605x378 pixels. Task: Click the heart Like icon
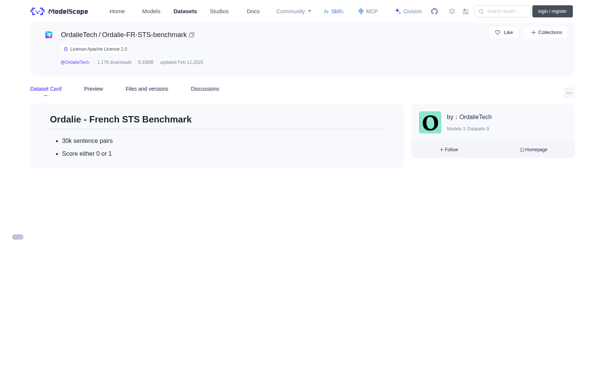point(498,33)
